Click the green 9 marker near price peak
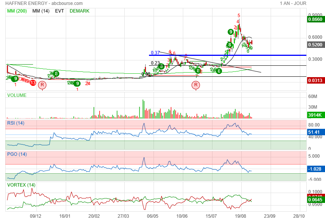Image resolution: width=325 pixels, height=220 pixels. (230, 32)
